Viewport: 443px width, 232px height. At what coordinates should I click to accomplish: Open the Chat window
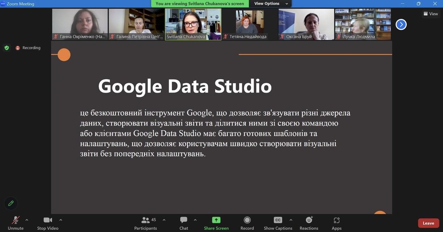183,223
